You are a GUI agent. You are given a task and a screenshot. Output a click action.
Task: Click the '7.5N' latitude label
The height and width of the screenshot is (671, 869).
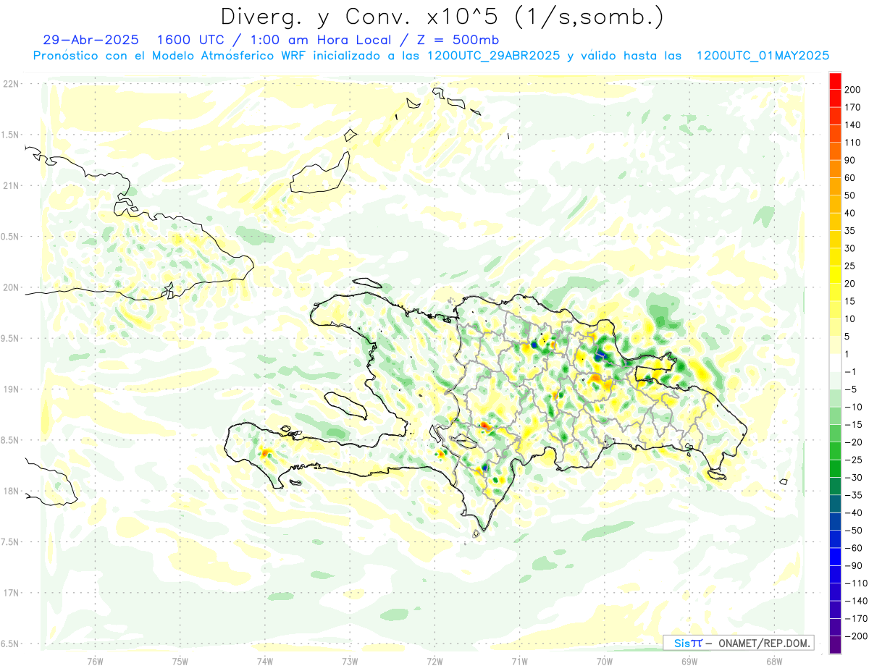click(11, 542)
